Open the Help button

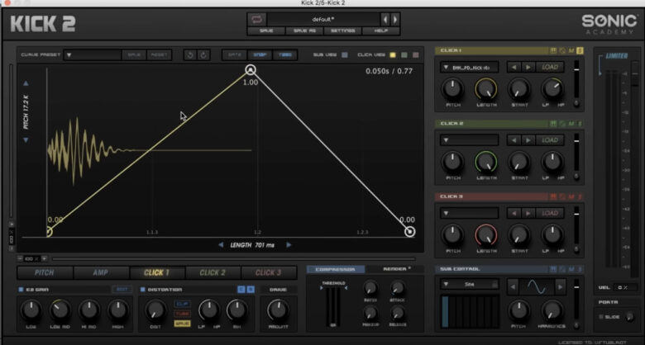(x=380, y=31)
